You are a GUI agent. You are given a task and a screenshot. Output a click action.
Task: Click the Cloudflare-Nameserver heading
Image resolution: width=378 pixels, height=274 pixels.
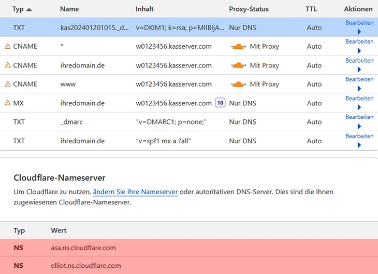click(60, 178)
